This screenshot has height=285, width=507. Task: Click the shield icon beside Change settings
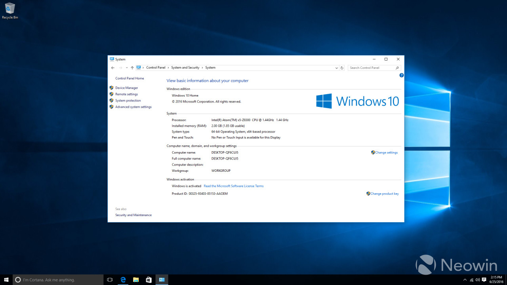[x=373, y=152]
